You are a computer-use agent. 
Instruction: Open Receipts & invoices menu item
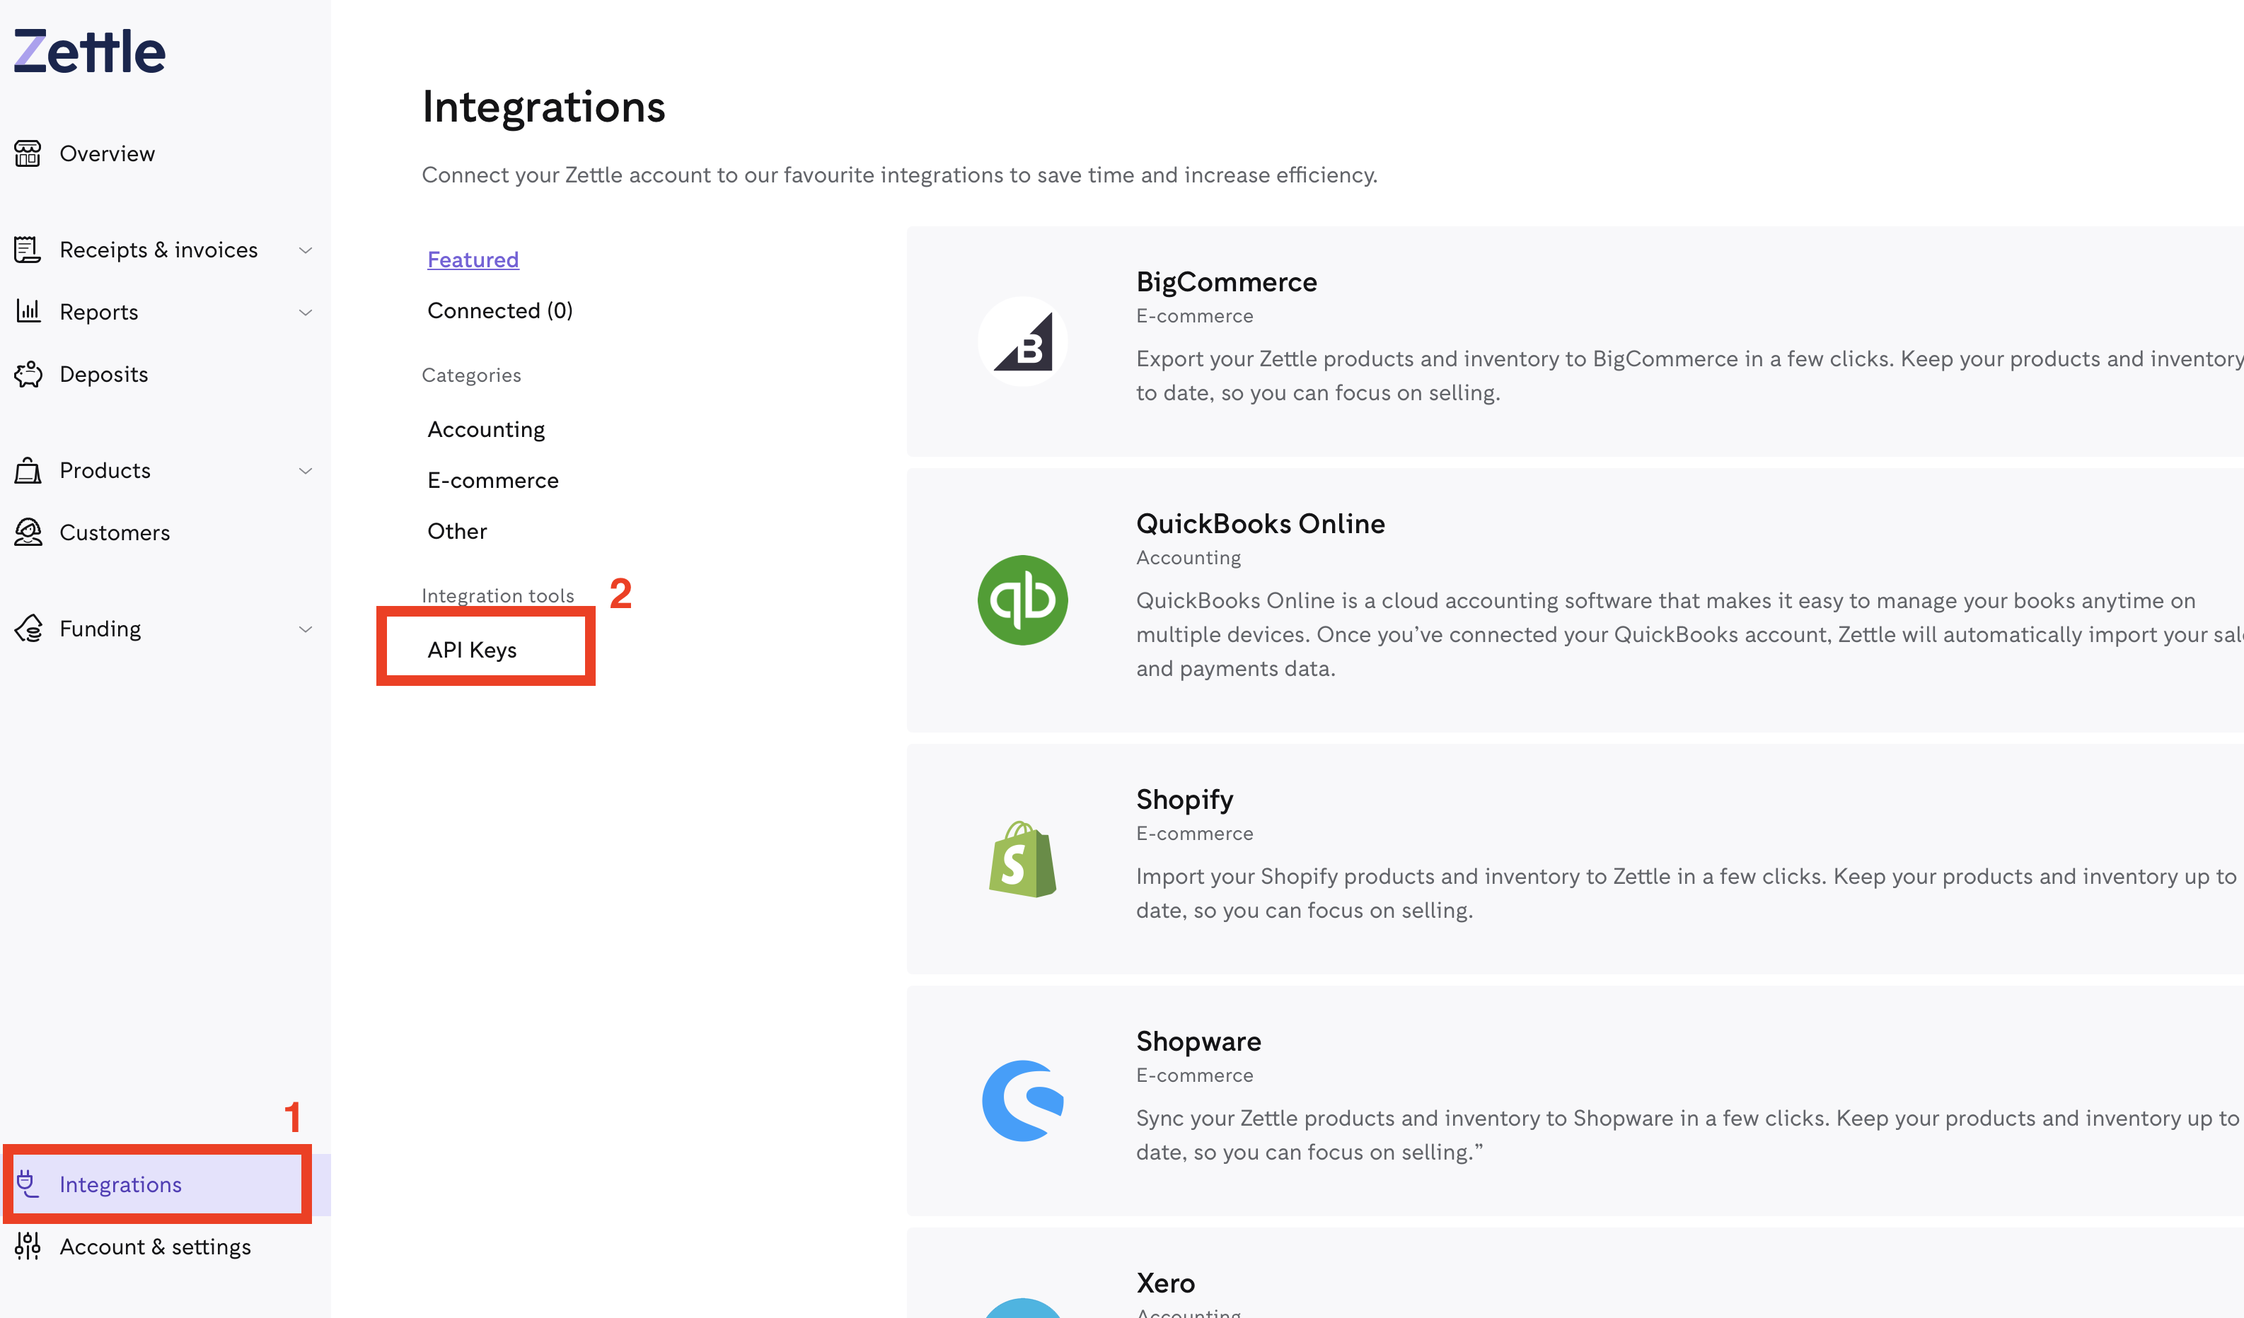[158, 249]
